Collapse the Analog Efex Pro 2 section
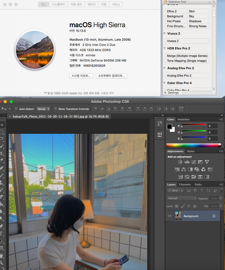 tap(164, 68)
